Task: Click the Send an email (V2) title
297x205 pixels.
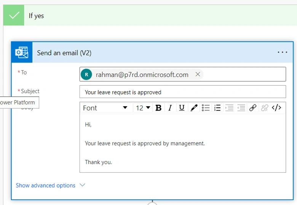Action: tap(64, 53)
